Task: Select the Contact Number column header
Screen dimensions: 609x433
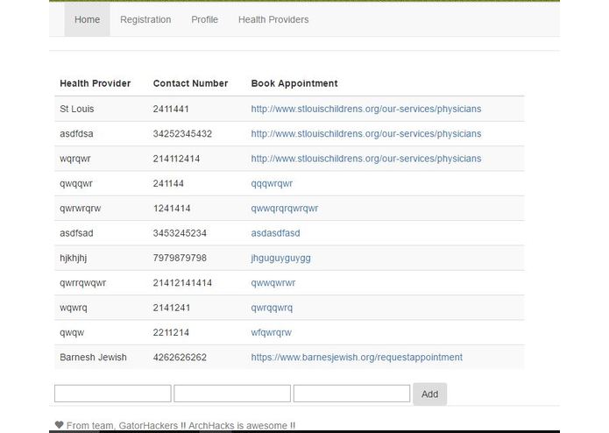Action: point(190,83)
